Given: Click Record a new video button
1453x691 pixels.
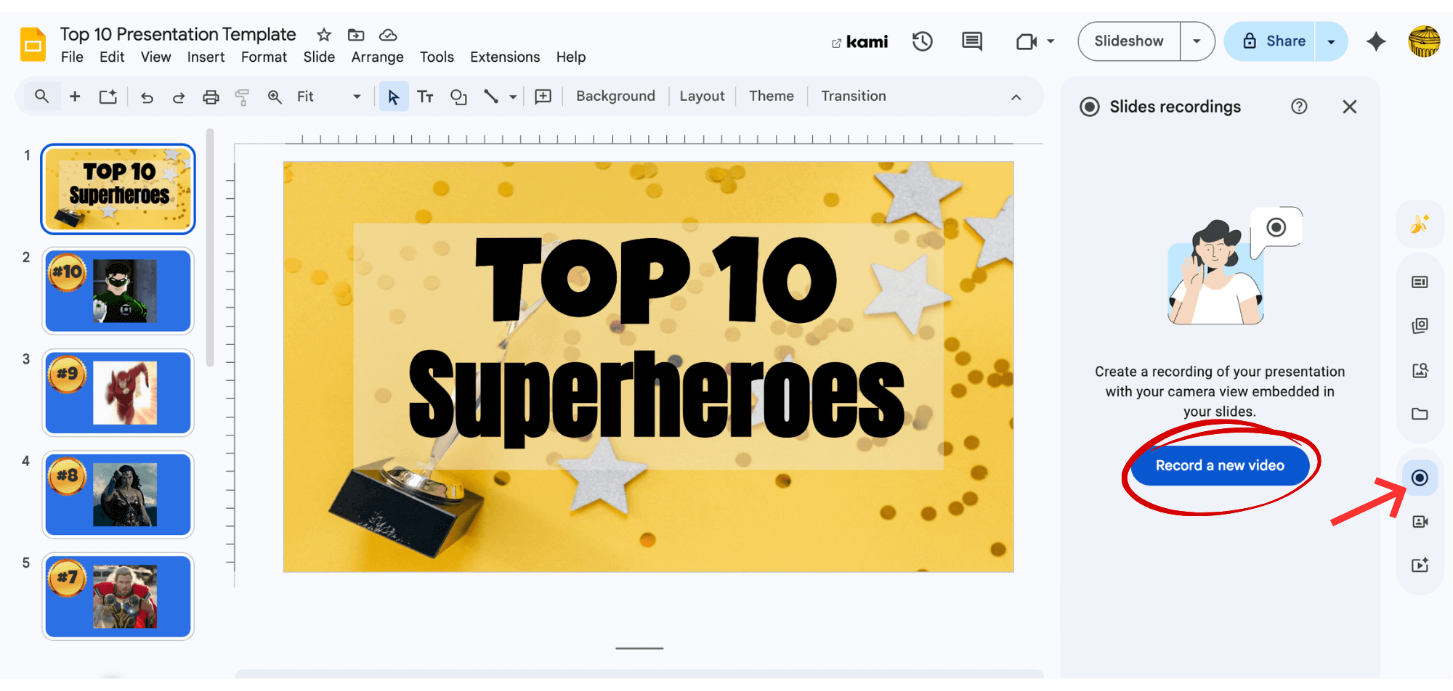Looking at the screenshot, I should [1220, 466].
